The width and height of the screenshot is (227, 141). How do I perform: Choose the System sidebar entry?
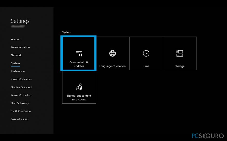pyautogui.click(x=15, y=63)
